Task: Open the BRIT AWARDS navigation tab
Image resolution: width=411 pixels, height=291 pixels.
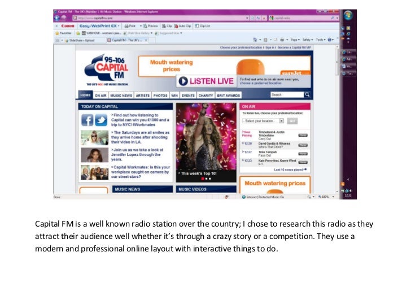Action: tap(228, 95)
